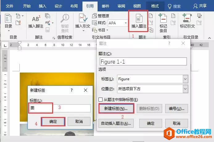This screenshot has height=142, width=214.
Task: Click the Update Table of Authorities icon
Action: [199, 23]
